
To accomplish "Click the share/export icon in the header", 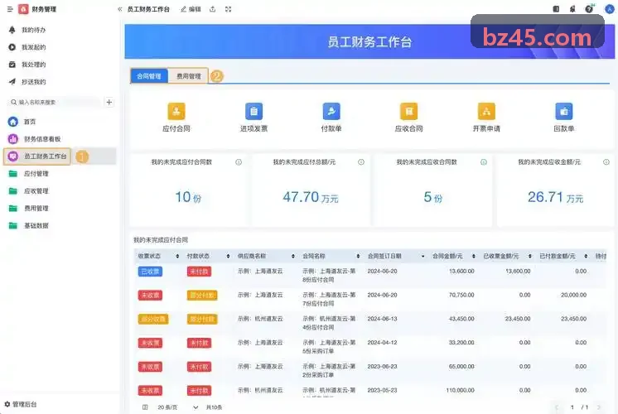I will pyautogui.click(x=212, y=9).
